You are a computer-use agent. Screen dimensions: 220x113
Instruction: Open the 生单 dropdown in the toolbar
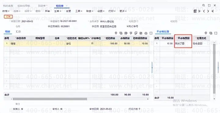pos(58,11)
